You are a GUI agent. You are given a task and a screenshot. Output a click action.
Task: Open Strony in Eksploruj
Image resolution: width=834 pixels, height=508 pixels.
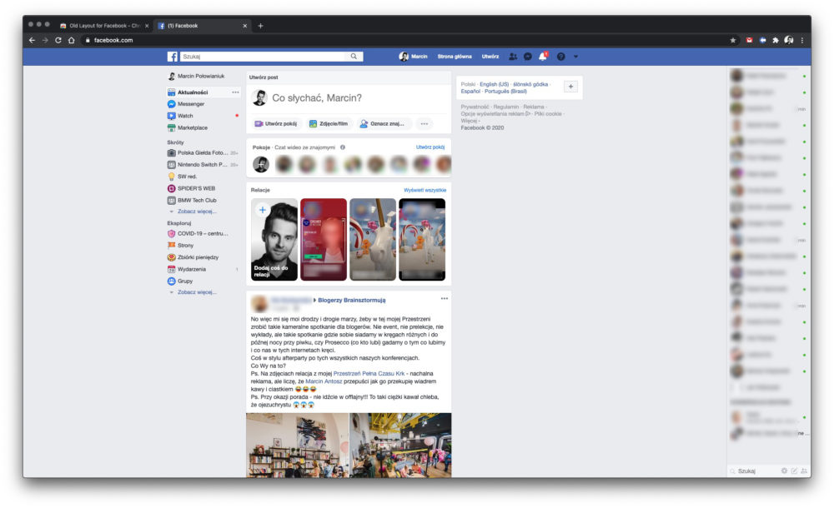pos(185,246)
